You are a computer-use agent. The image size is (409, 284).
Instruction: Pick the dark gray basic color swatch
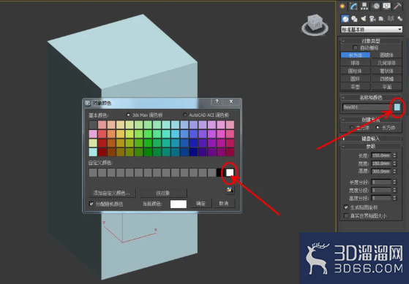point(93,125)
